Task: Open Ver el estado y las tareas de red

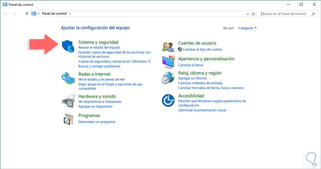Action: [x=101, y=79]
